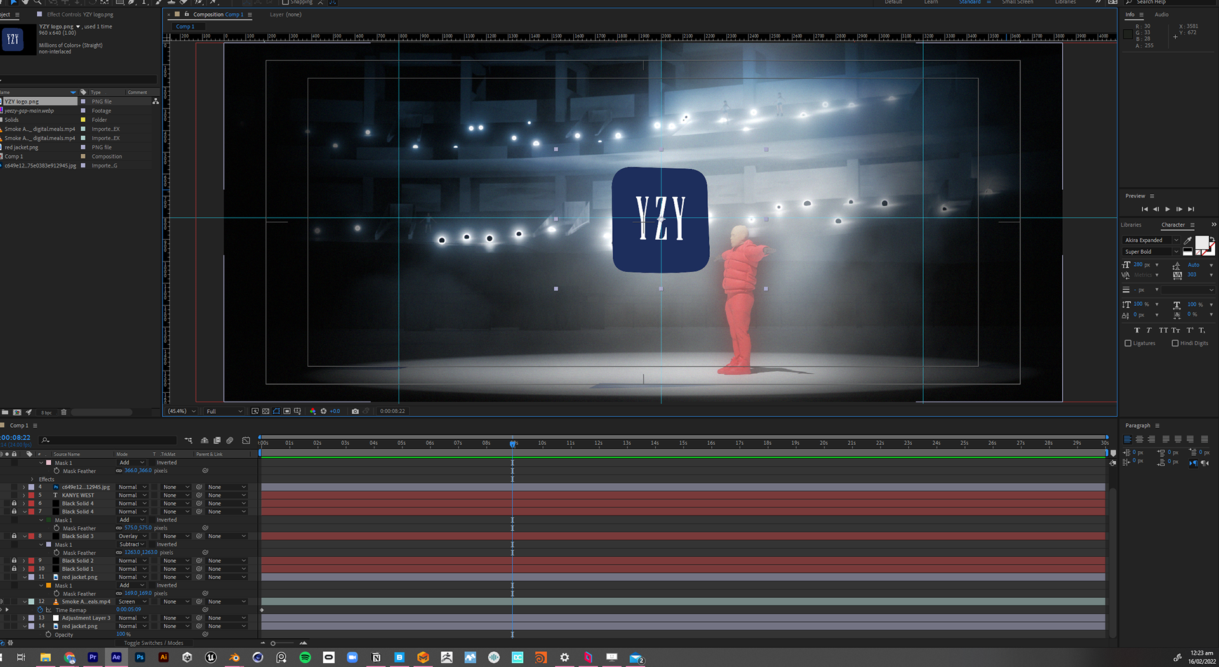Toggle transparency grid in the viewer
This screenshot has height=667, width=1219.
[266, 411]
